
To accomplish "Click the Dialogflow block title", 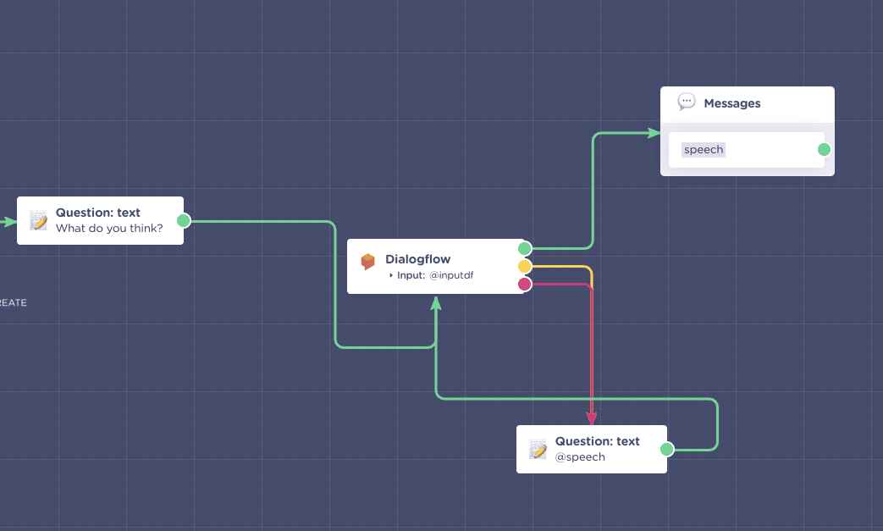I will 417,259.
